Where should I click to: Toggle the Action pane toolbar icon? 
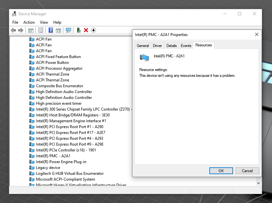58,30
